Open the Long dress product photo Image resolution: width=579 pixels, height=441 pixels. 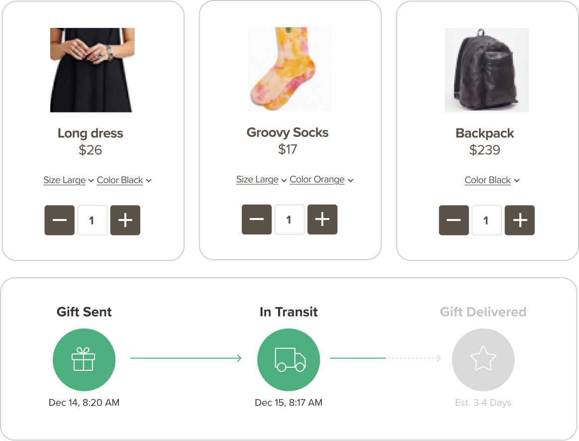tap(92, 70)
